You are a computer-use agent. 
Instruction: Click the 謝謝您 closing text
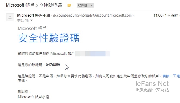(24, 92)
